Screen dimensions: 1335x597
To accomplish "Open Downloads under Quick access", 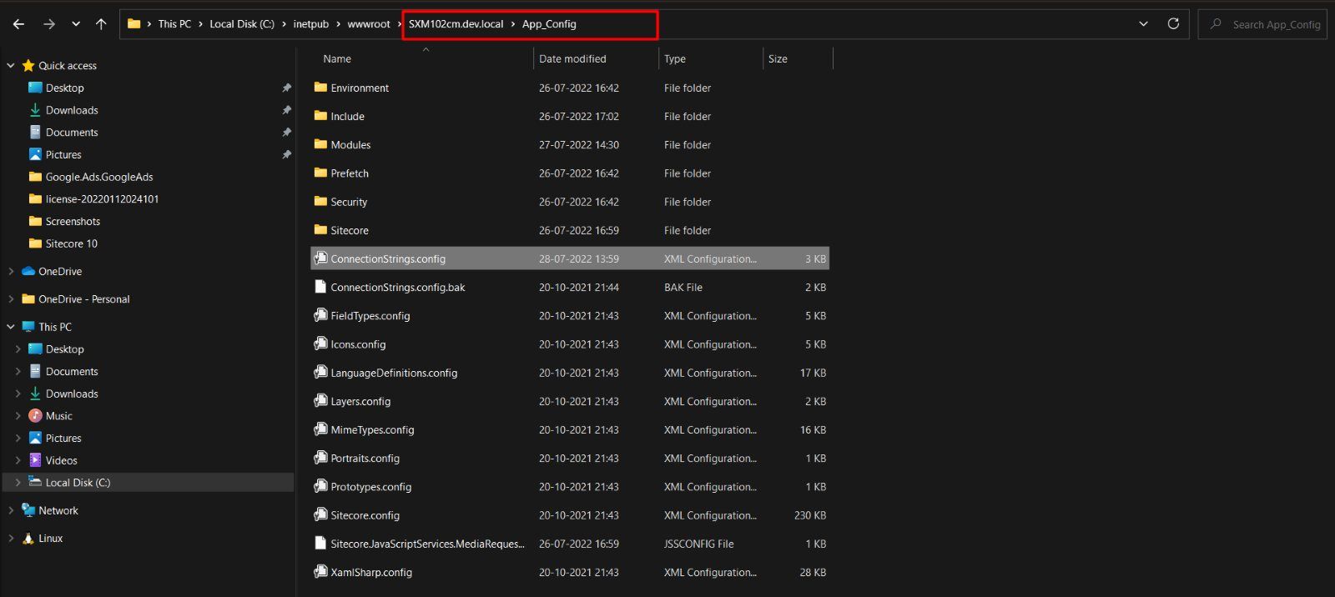I will pyautogui.click(x=72, y=110).
